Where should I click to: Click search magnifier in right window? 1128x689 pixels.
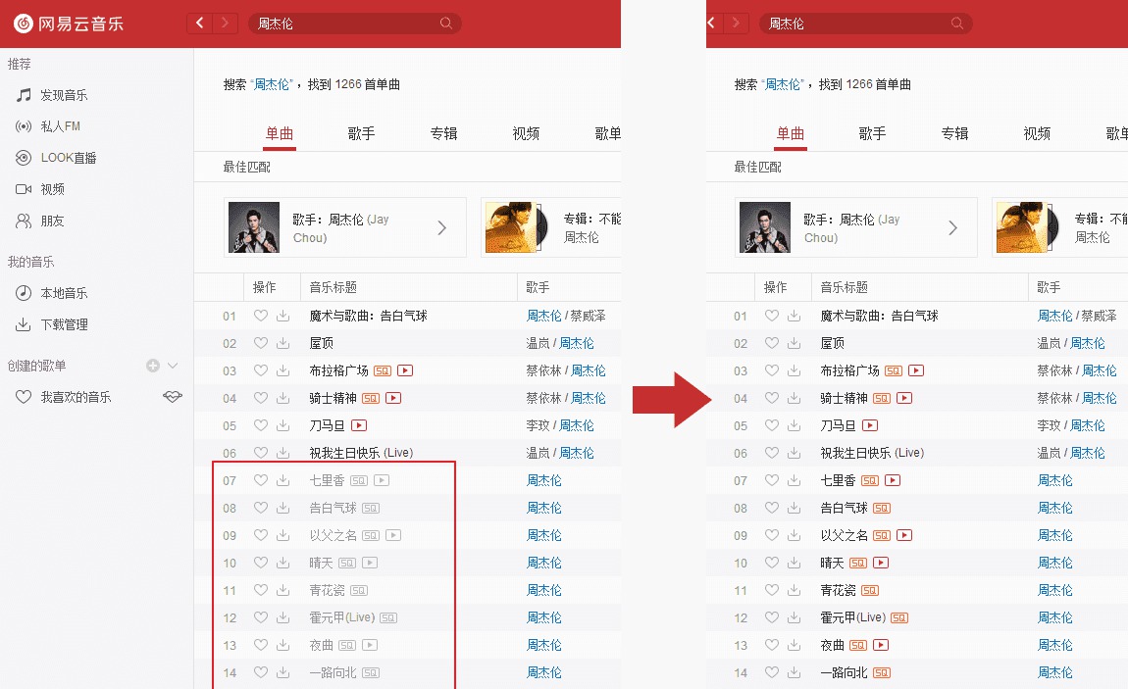pos(956,23)
